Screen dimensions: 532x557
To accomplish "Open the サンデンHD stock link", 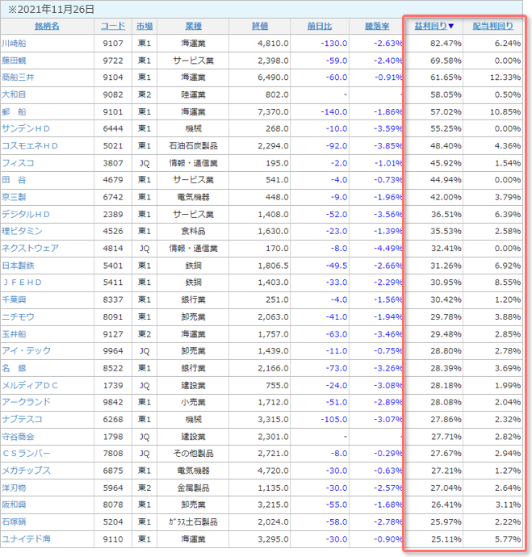I will tap(26, 128).
